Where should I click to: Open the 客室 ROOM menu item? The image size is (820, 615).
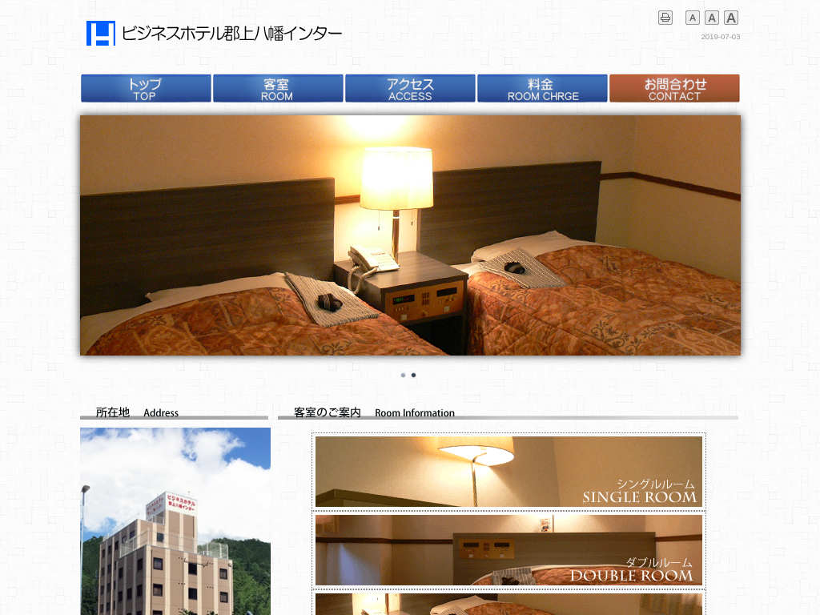point(278,88)
